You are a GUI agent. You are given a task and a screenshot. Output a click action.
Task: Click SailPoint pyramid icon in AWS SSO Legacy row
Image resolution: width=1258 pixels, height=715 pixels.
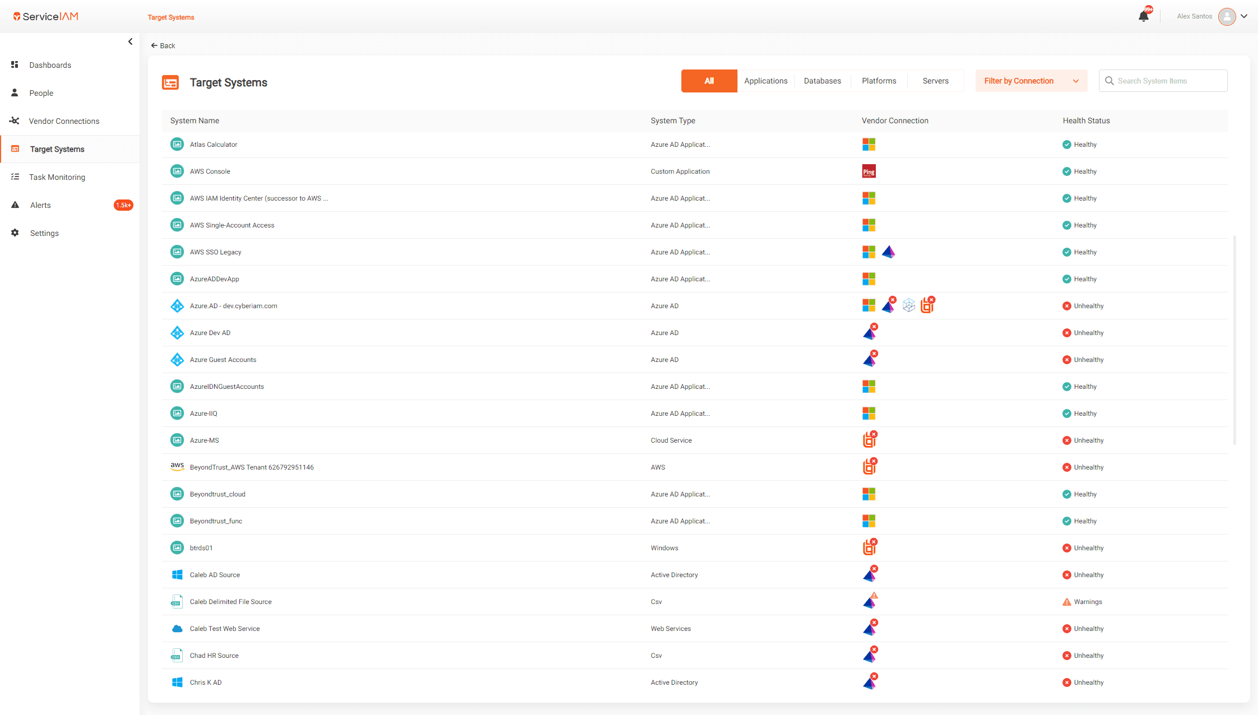click(x=888, y=252)
